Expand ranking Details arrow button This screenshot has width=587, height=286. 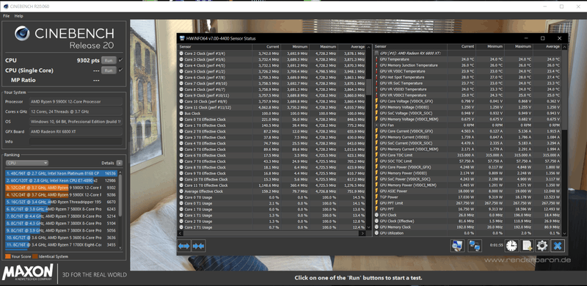(x=119, y=163)
